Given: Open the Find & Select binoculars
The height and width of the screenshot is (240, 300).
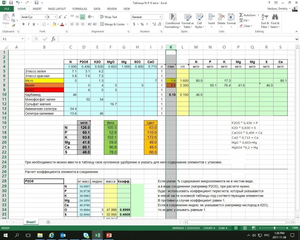Looking at the screenshot, I should (x=275, y=17).
